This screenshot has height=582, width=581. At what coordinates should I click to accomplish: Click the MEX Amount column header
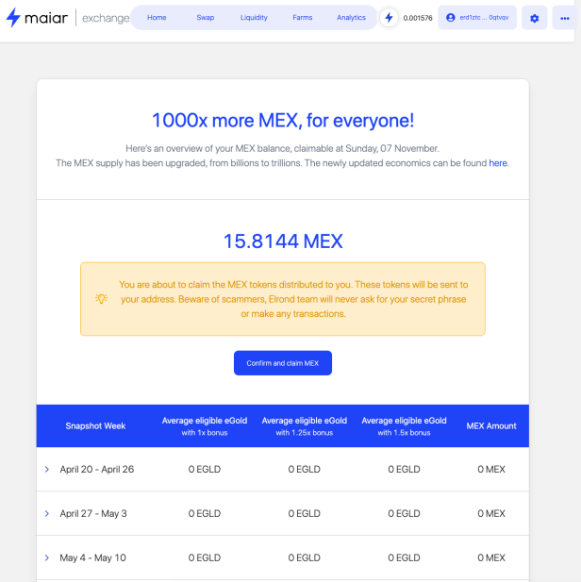491,425
